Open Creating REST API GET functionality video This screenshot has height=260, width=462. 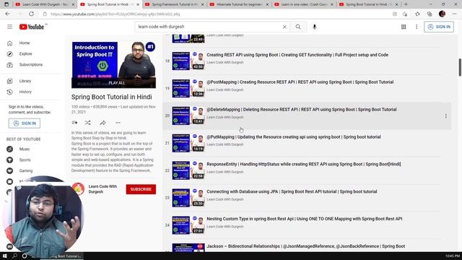pyautogui.click(x=297, y=55)
